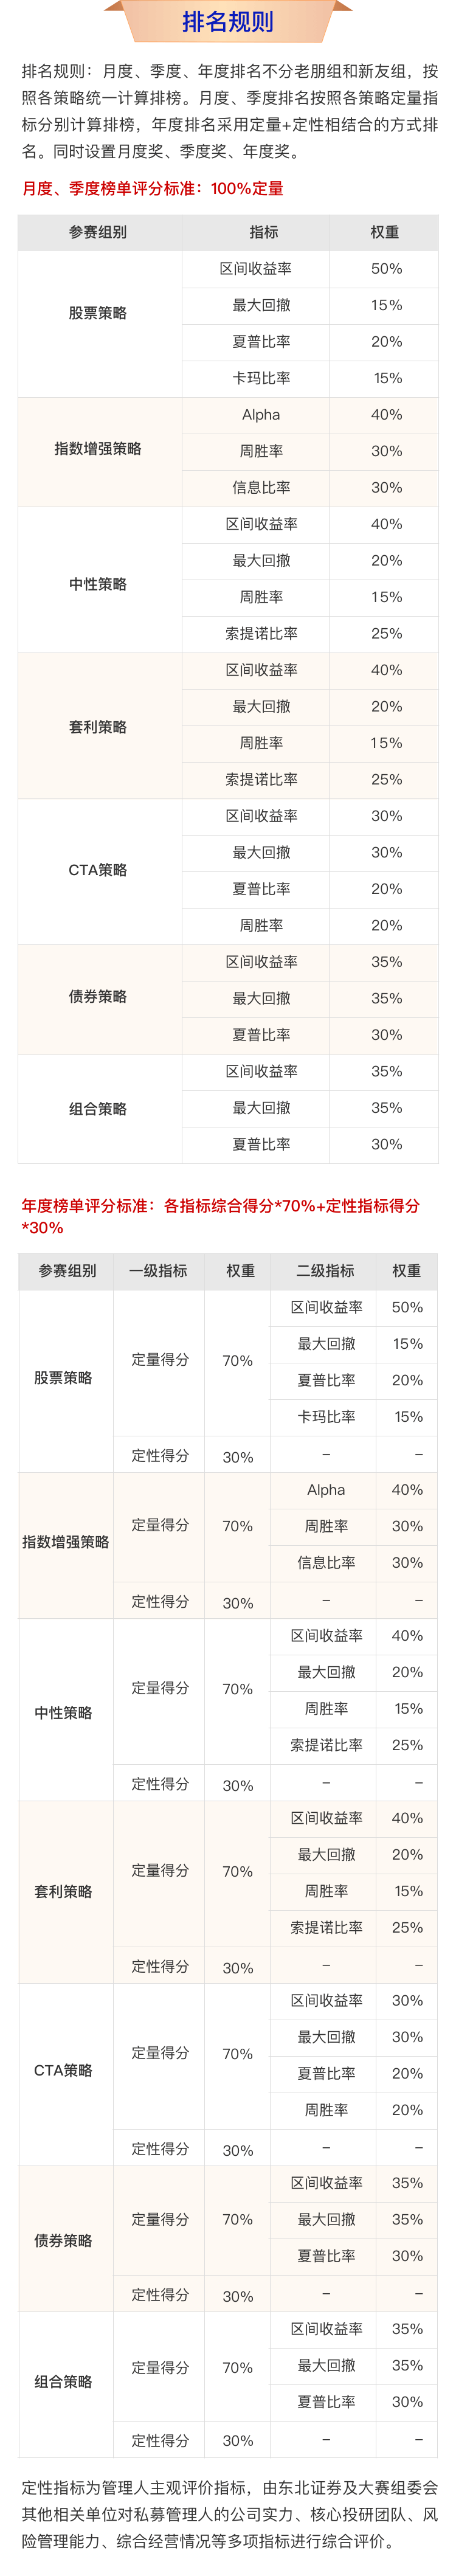Click Alpha indicator in monthly/quarterly table

[x=261, y=415]
